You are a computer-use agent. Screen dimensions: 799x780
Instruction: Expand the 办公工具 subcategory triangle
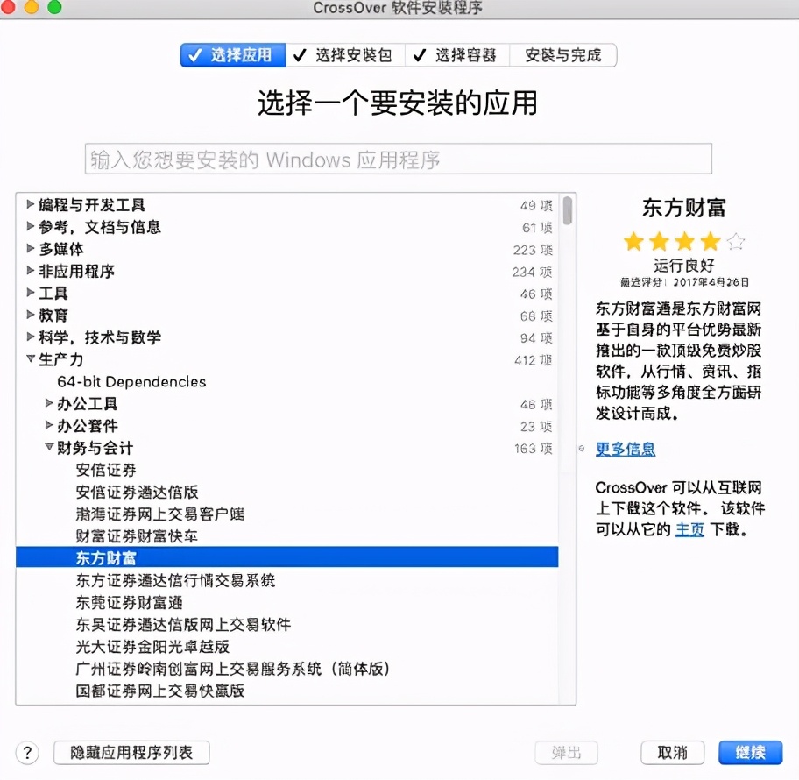[x=49, y=403]
